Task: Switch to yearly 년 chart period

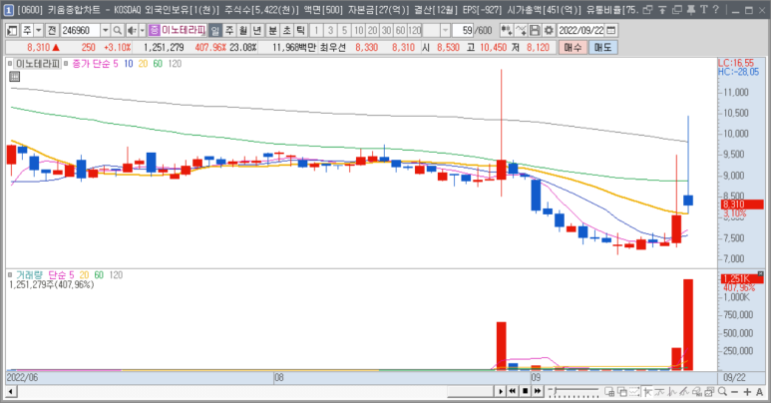Action: click(x=256, y=31)
